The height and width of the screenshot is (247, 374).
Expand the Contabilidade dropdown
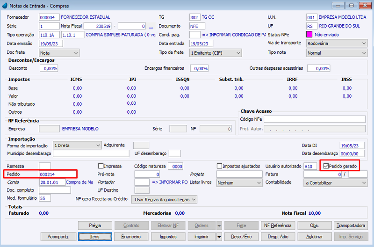335,183
